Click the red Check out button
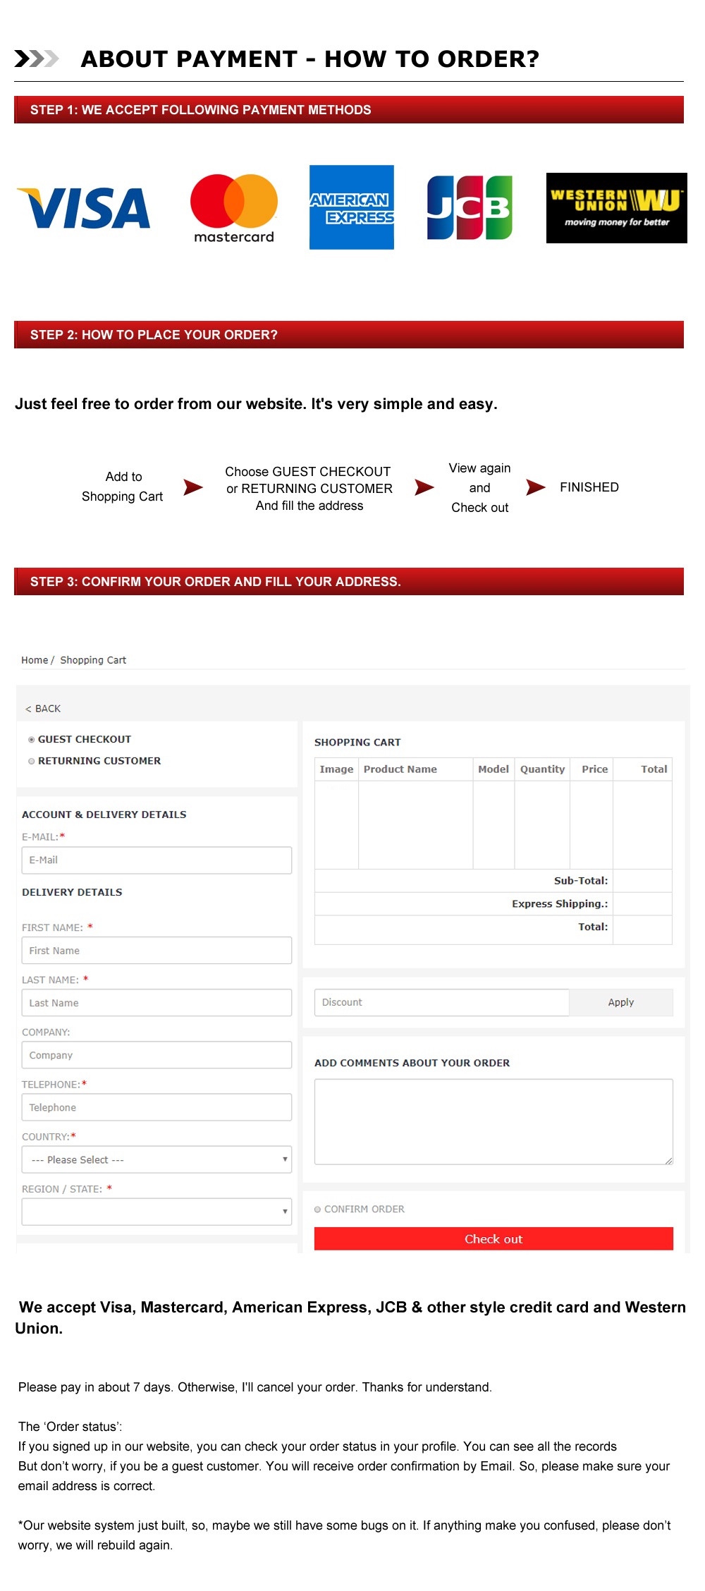Screen dimensions: 705x1591 point(493,1239)
